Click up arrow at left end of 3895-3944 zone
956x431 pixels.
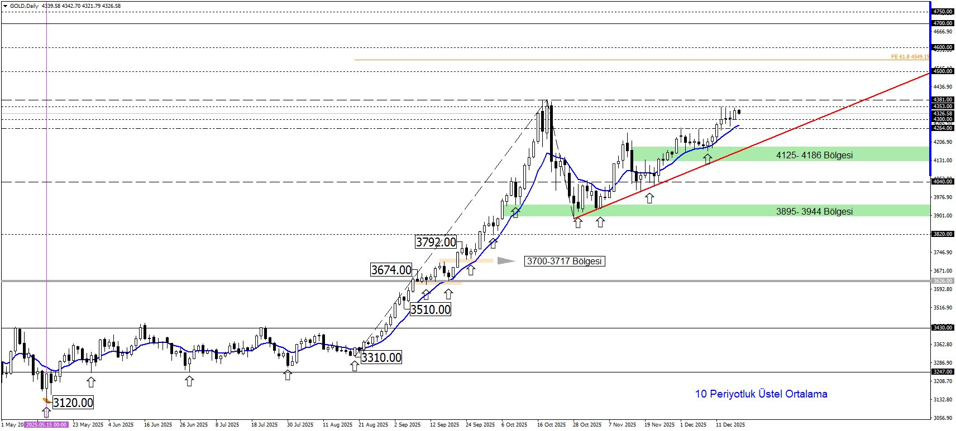click(x=515, y=212)
